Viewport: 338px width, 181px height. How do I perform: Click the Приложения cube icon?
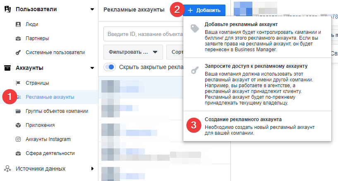18,125
